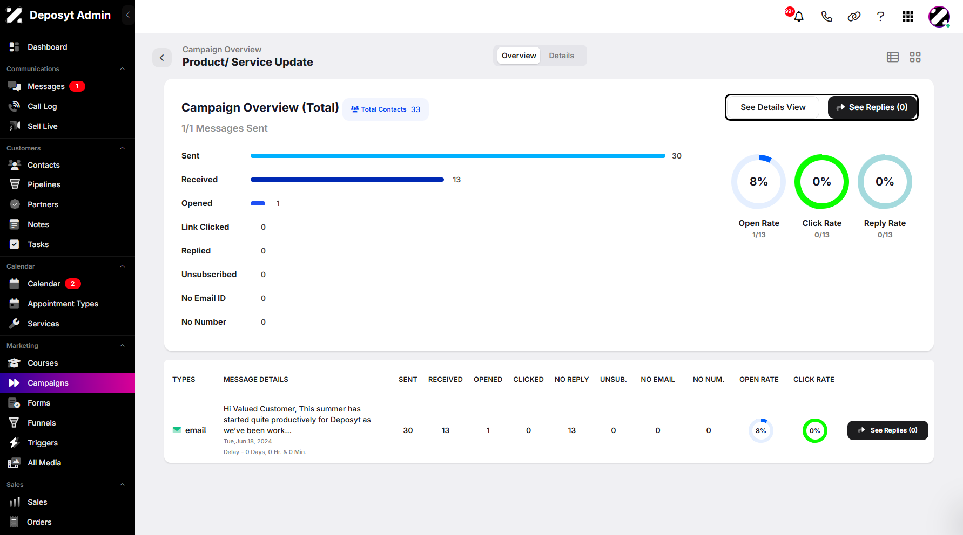
Task: Click Total Contacts 33 badge
Action: click(386, 109)
